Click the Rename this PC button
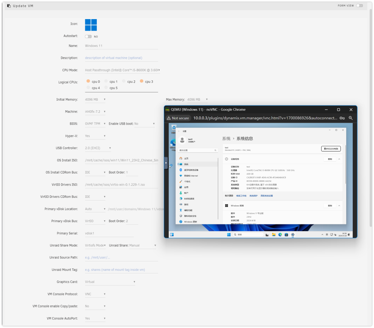374x328 pixels. 331,148
